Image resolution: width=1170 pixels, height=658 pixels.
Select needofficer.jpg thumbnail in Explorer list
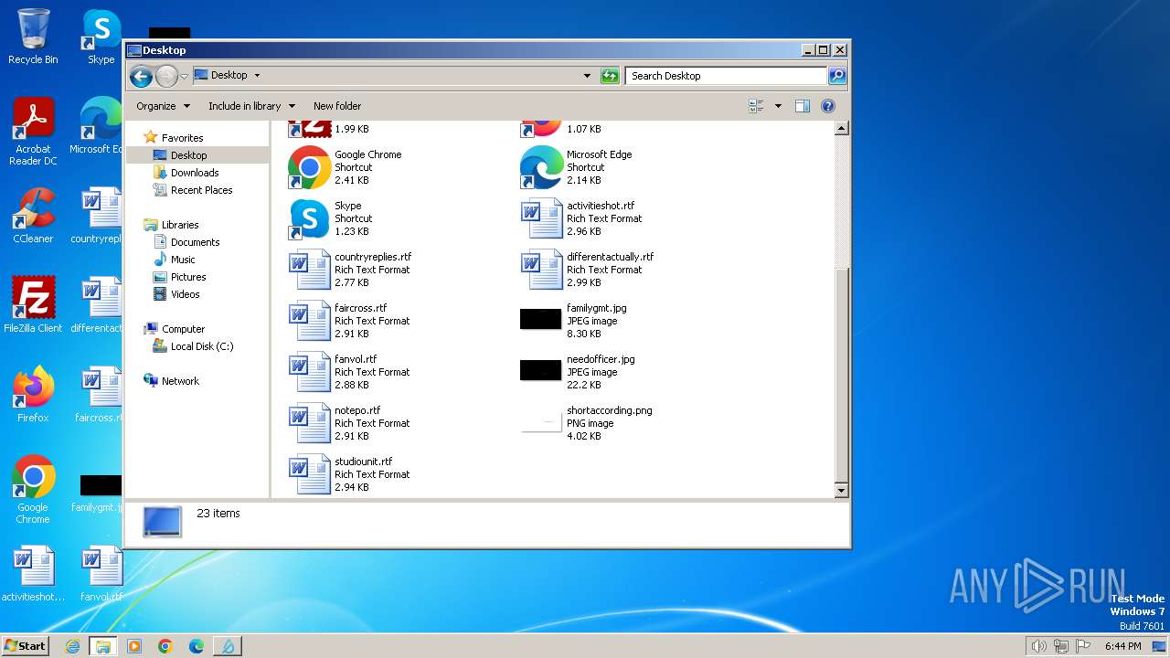540,370
